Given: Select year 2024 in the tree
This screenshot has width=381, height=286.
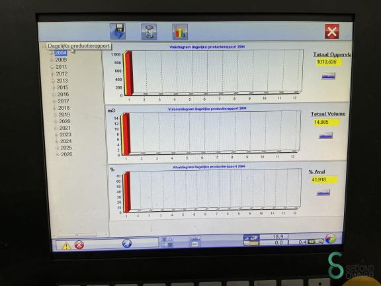Looking at the screenshot, I should tap(66, 141).
